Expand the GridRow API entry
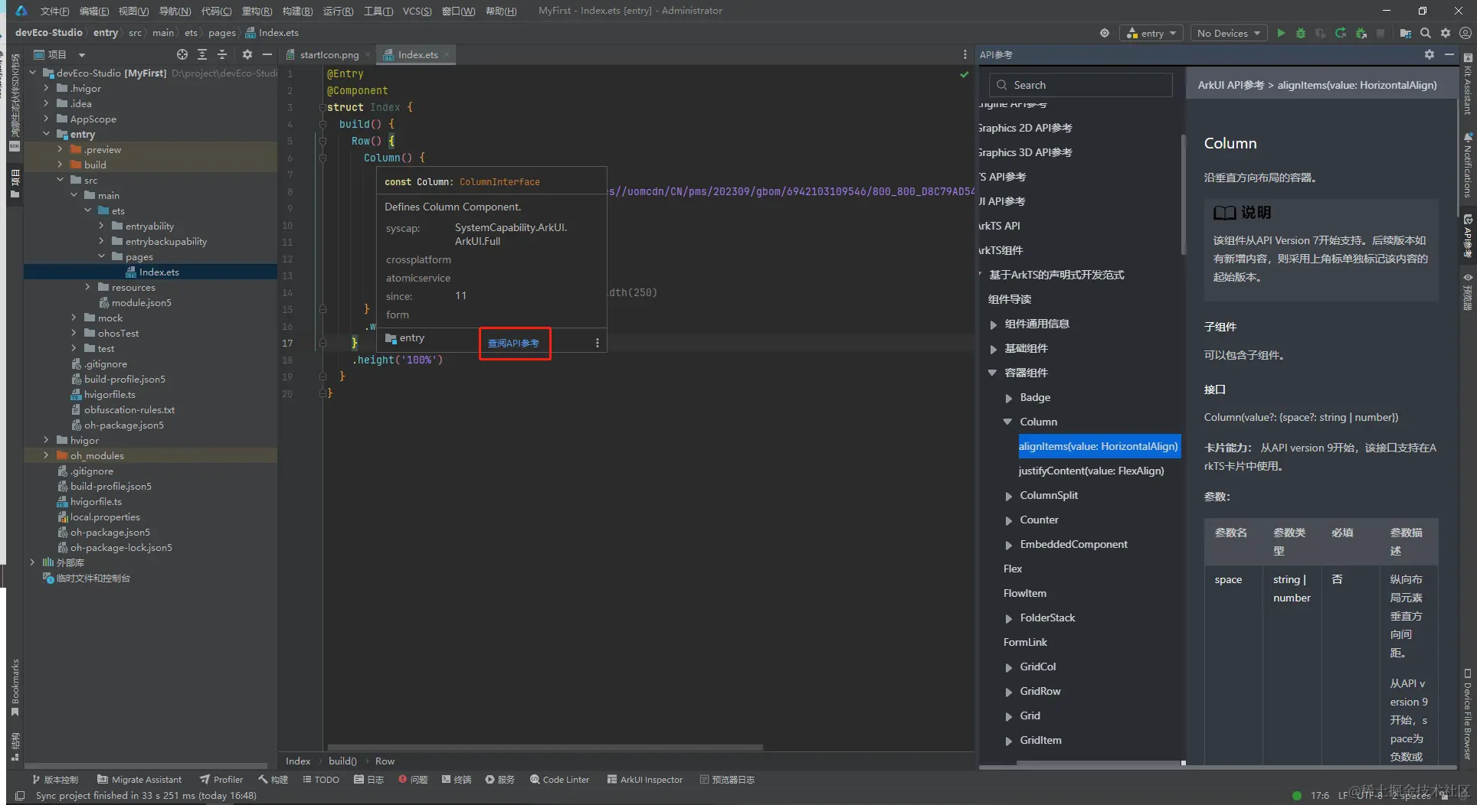The height and width of the screenshot is (805, 1477). point(1009,692)
